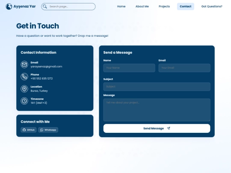Focus the Search page field

point(68,6)
